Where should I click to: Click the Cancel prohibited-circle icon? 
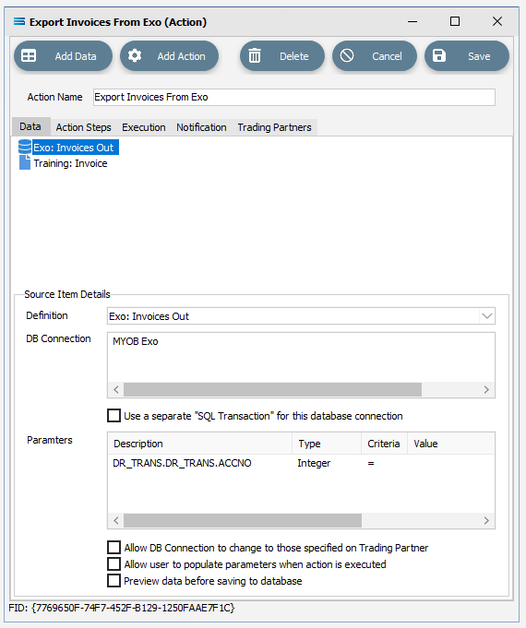[347, 55]
